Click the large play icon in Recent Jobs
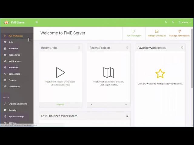The width and height of the screenshot is (194, 145). click(x=60, y=72)
